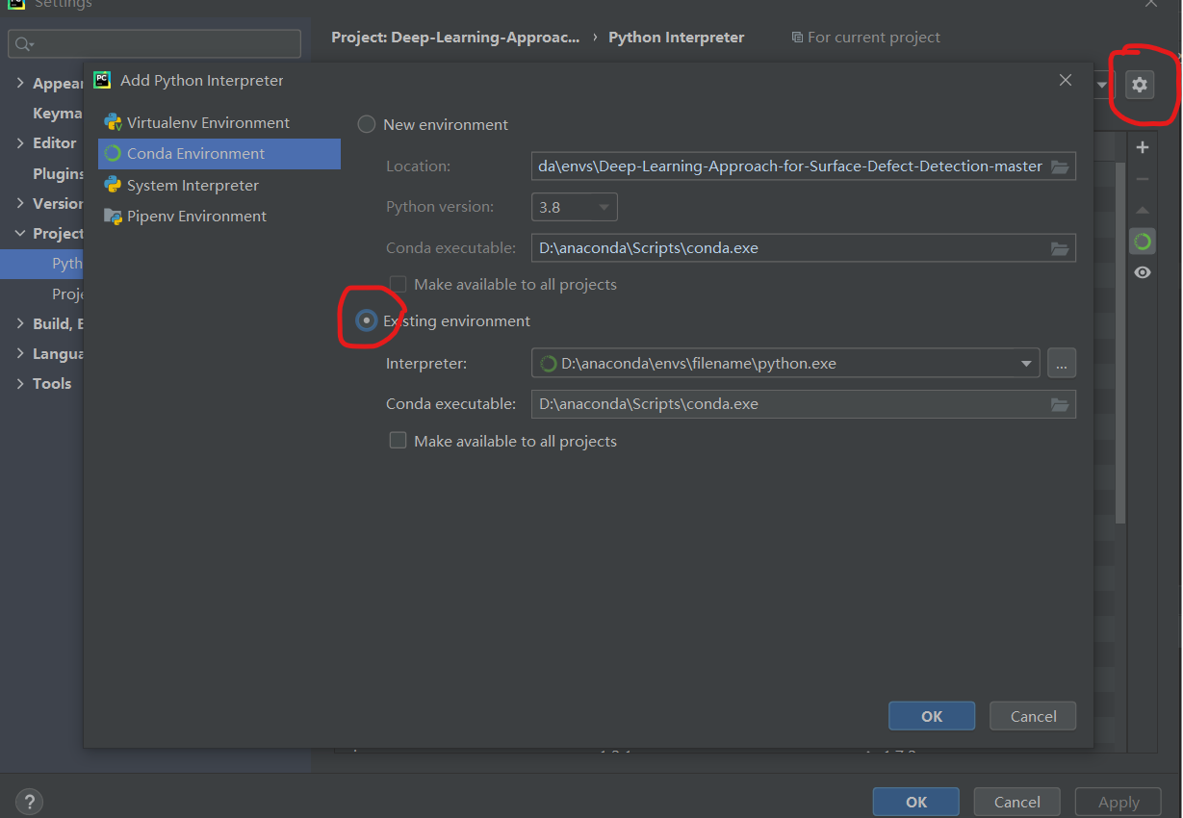Select Virtualenv Environment in the list
Viewport: 1183px width, 818px height.
219,122
